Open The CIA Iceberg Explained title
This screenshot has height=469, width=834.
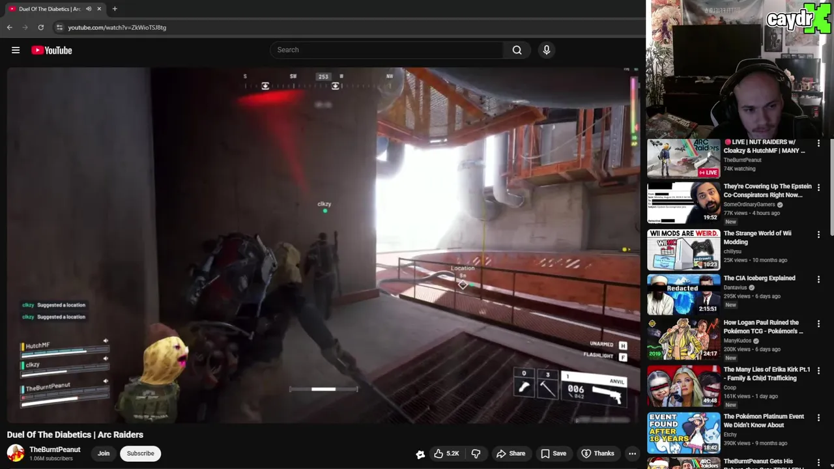point(759,278)
